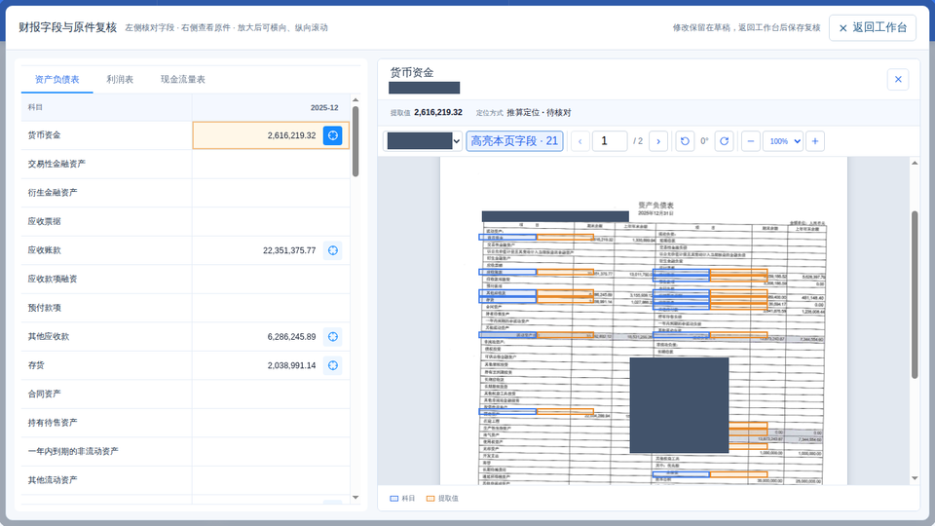This screenshot has height=526, width=935.
Task: Click the 存货 value 2,038,991.14
Action: point(291,365)
